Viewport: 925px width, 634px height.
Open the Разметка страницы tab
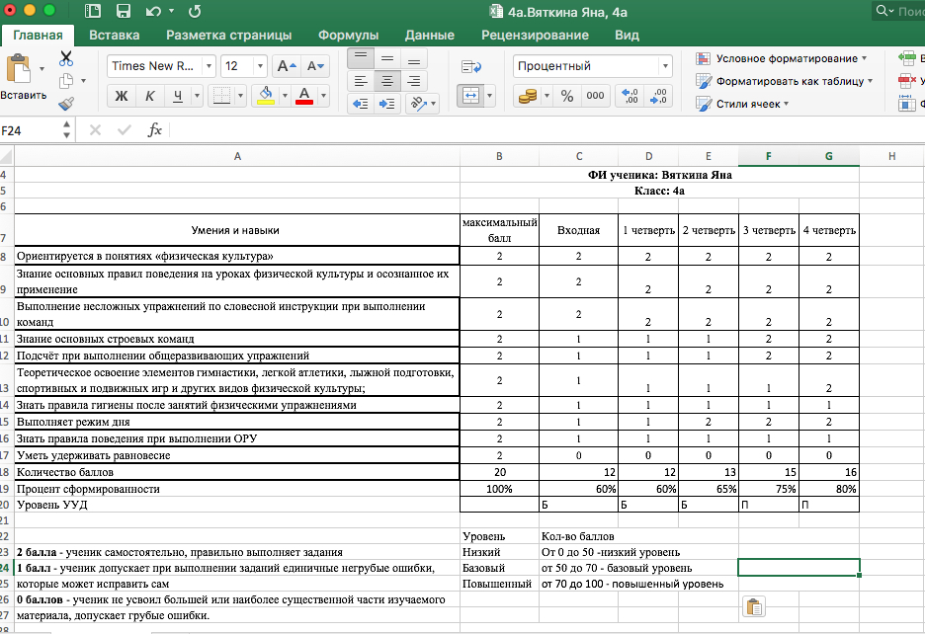(x=229, y=35)
